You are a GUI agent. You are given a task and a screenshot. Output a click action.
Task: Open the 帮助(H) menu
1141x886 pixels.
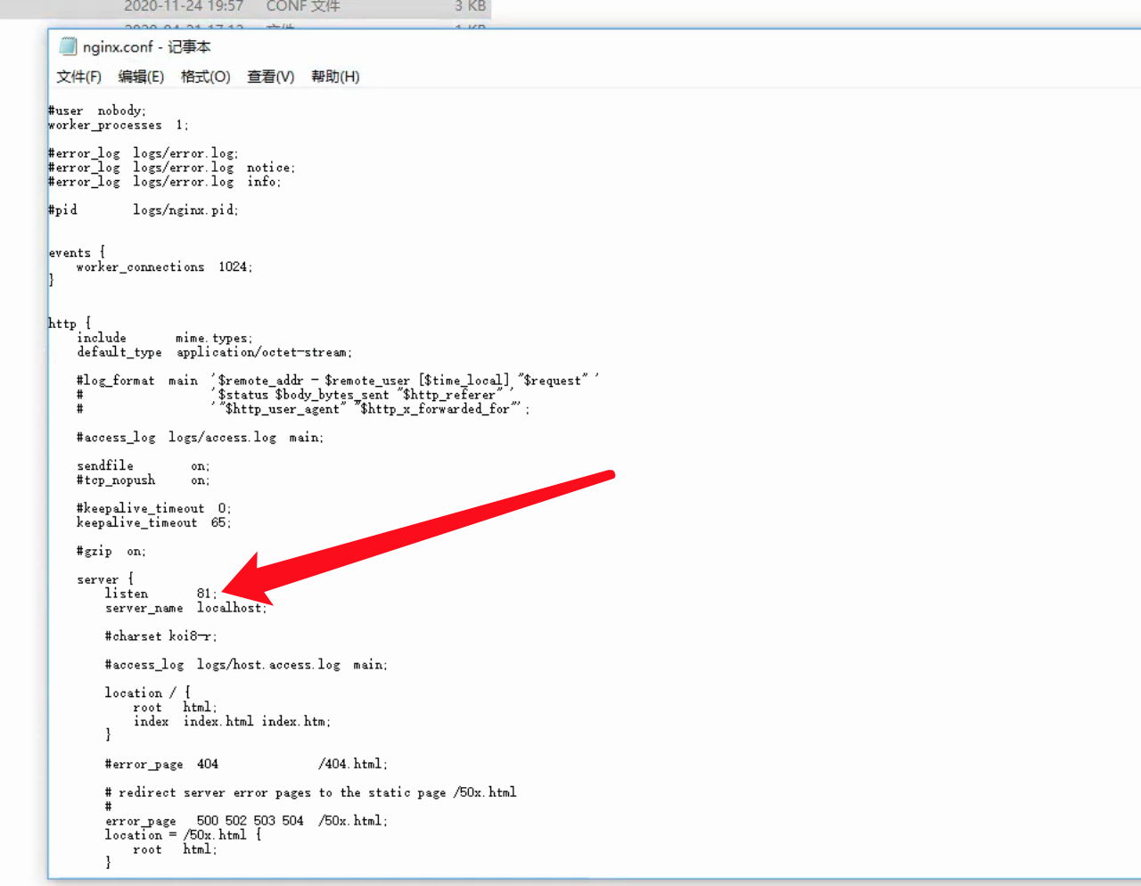click(x=335, y=77)
